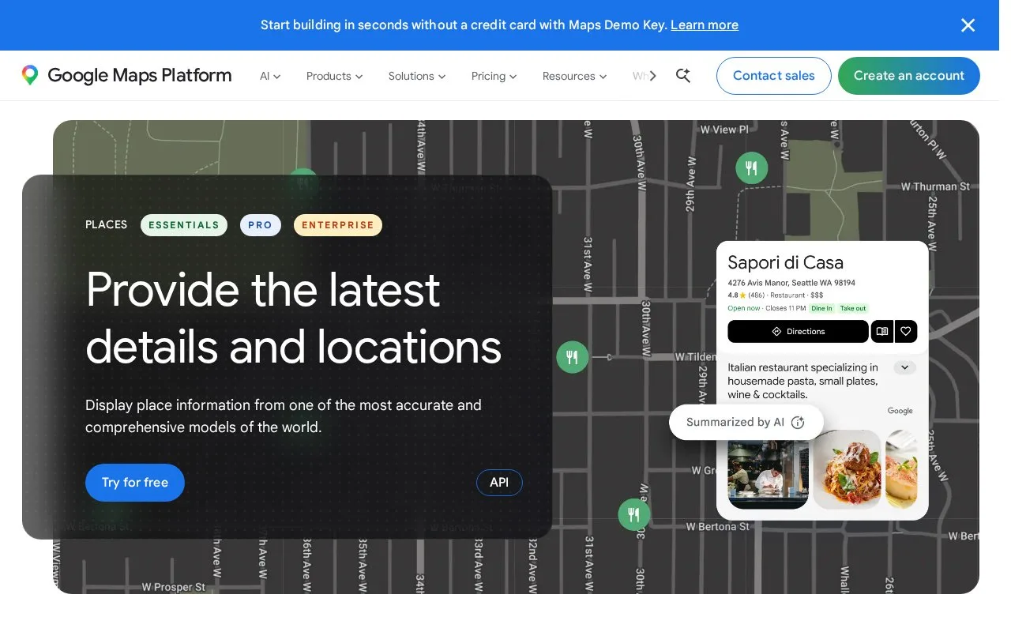The height and width of the screenshot is (632, 1011).
Task: Select the ENTERPRISE badge
Action: (338, 225)
